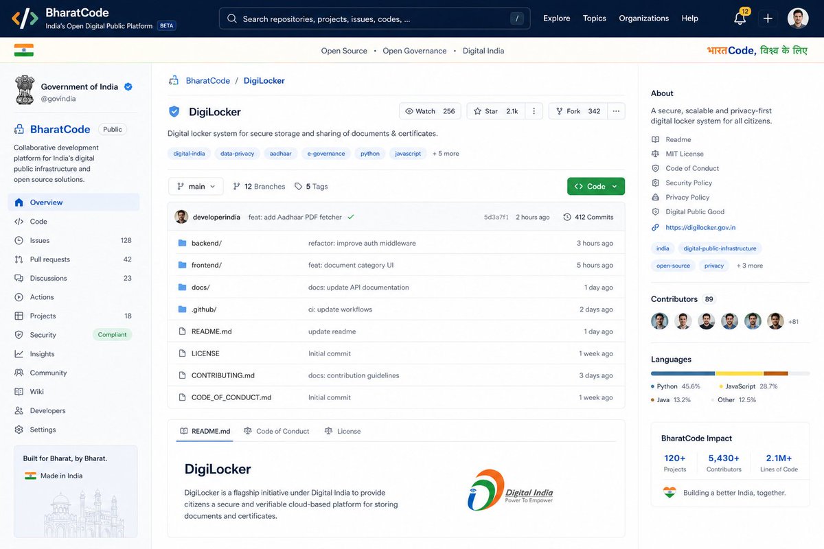The width and height of the screenshot is (824, 549).
Task: Open the ellipsis menu beside Fork
Action: 616,111
